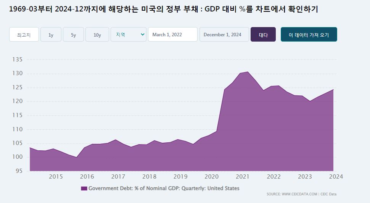Click the 2024 x-axis label
Viewport: 370px width, 203px height.
336,177
